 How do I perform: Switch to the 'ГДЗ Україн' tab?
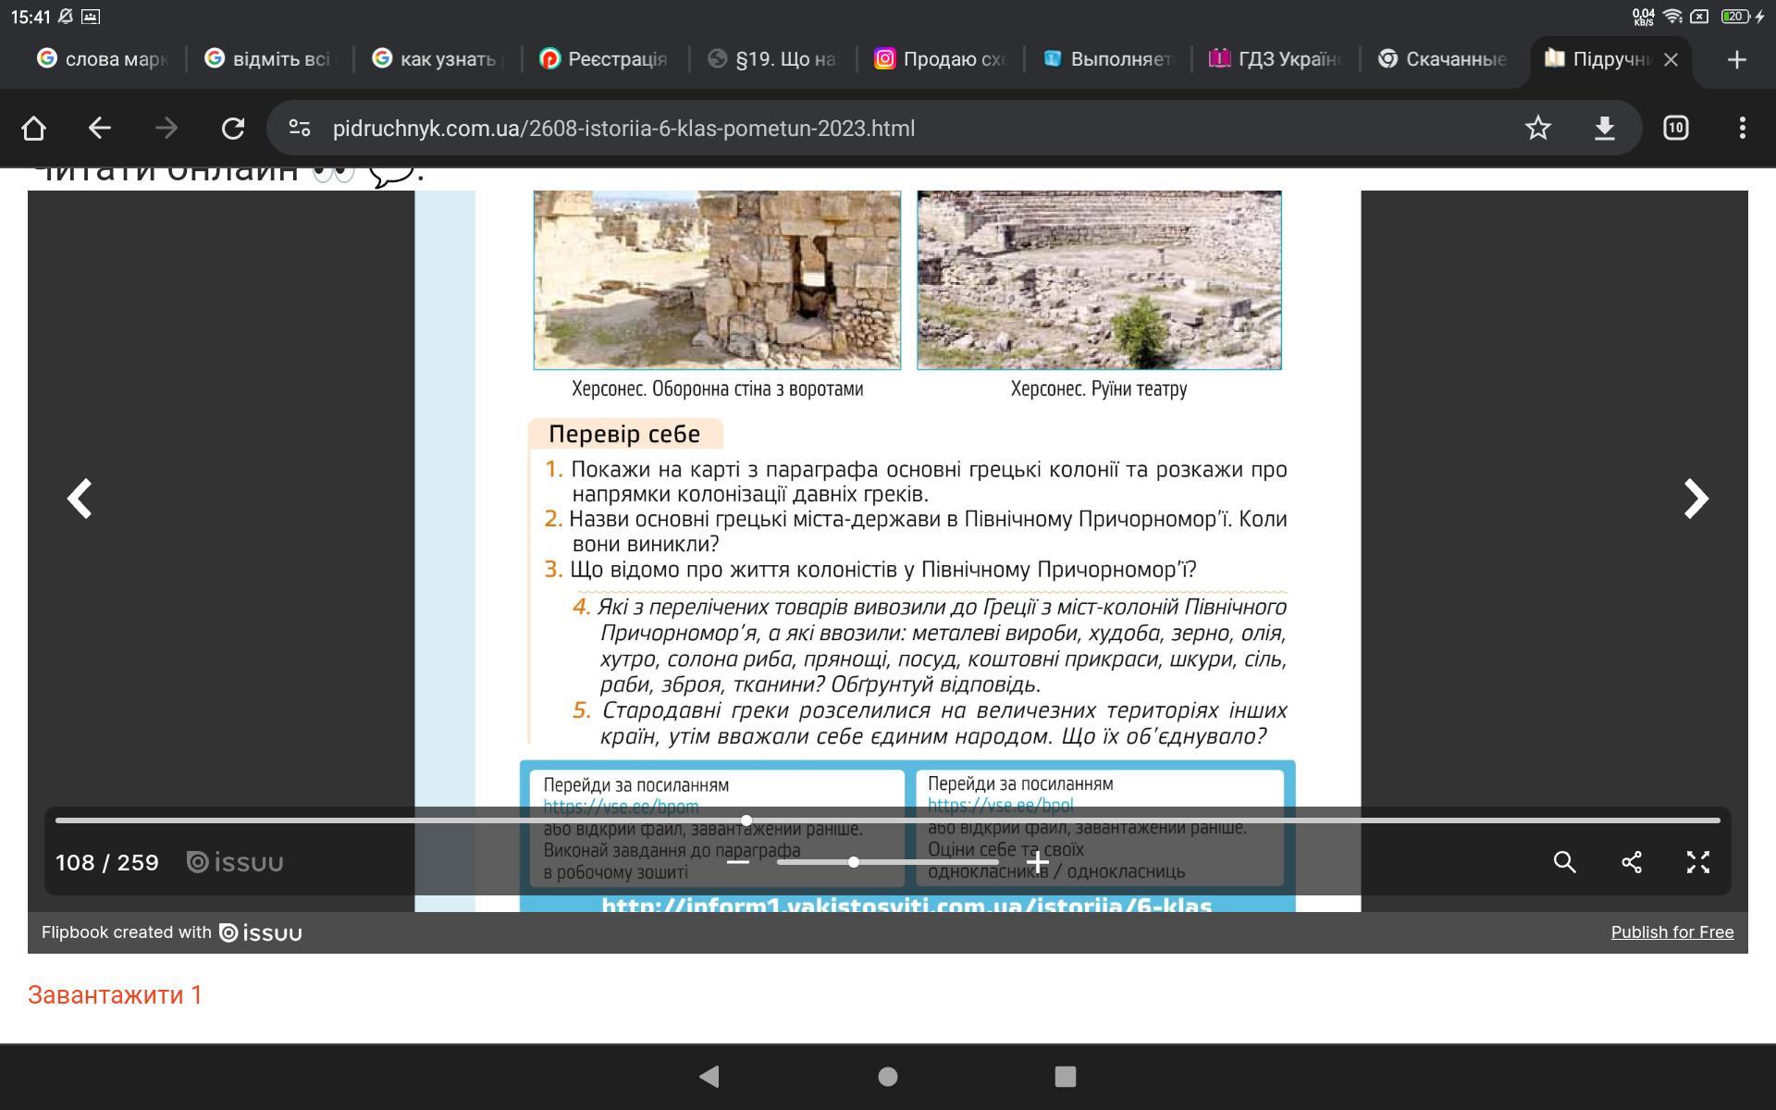[x=1276, y=59]
